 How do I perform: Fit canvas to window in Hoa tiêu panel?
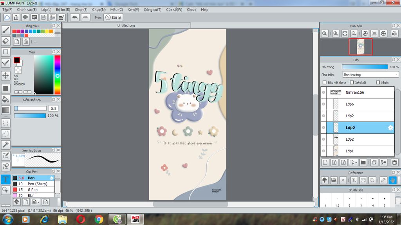(345, 34)
